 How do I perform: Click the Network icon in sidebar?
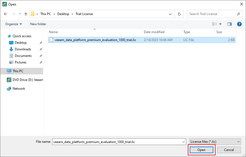click(9, 89)
